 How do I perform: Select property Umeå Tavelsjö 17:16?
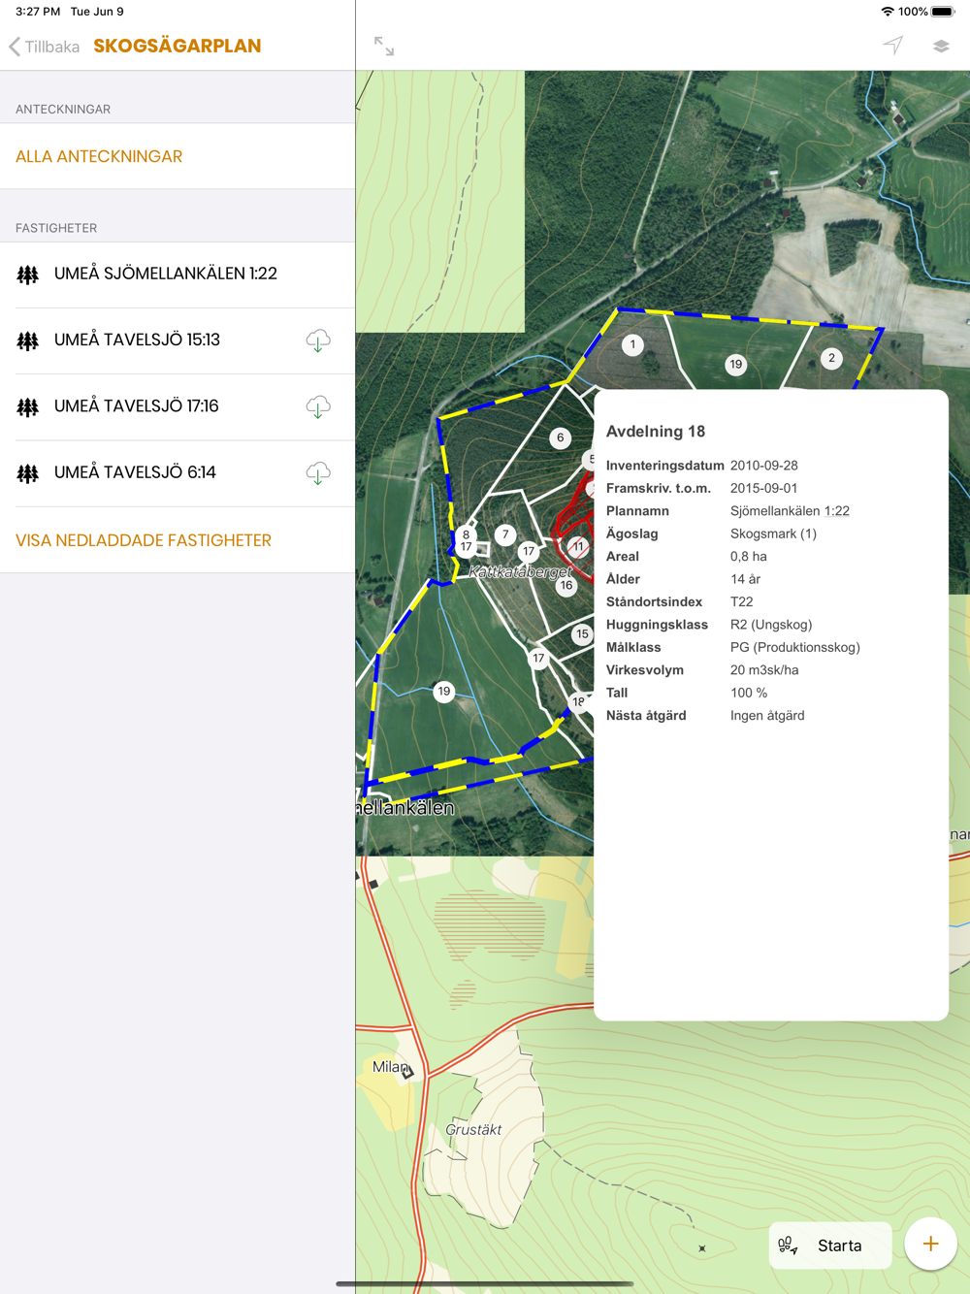pos(136,406)
